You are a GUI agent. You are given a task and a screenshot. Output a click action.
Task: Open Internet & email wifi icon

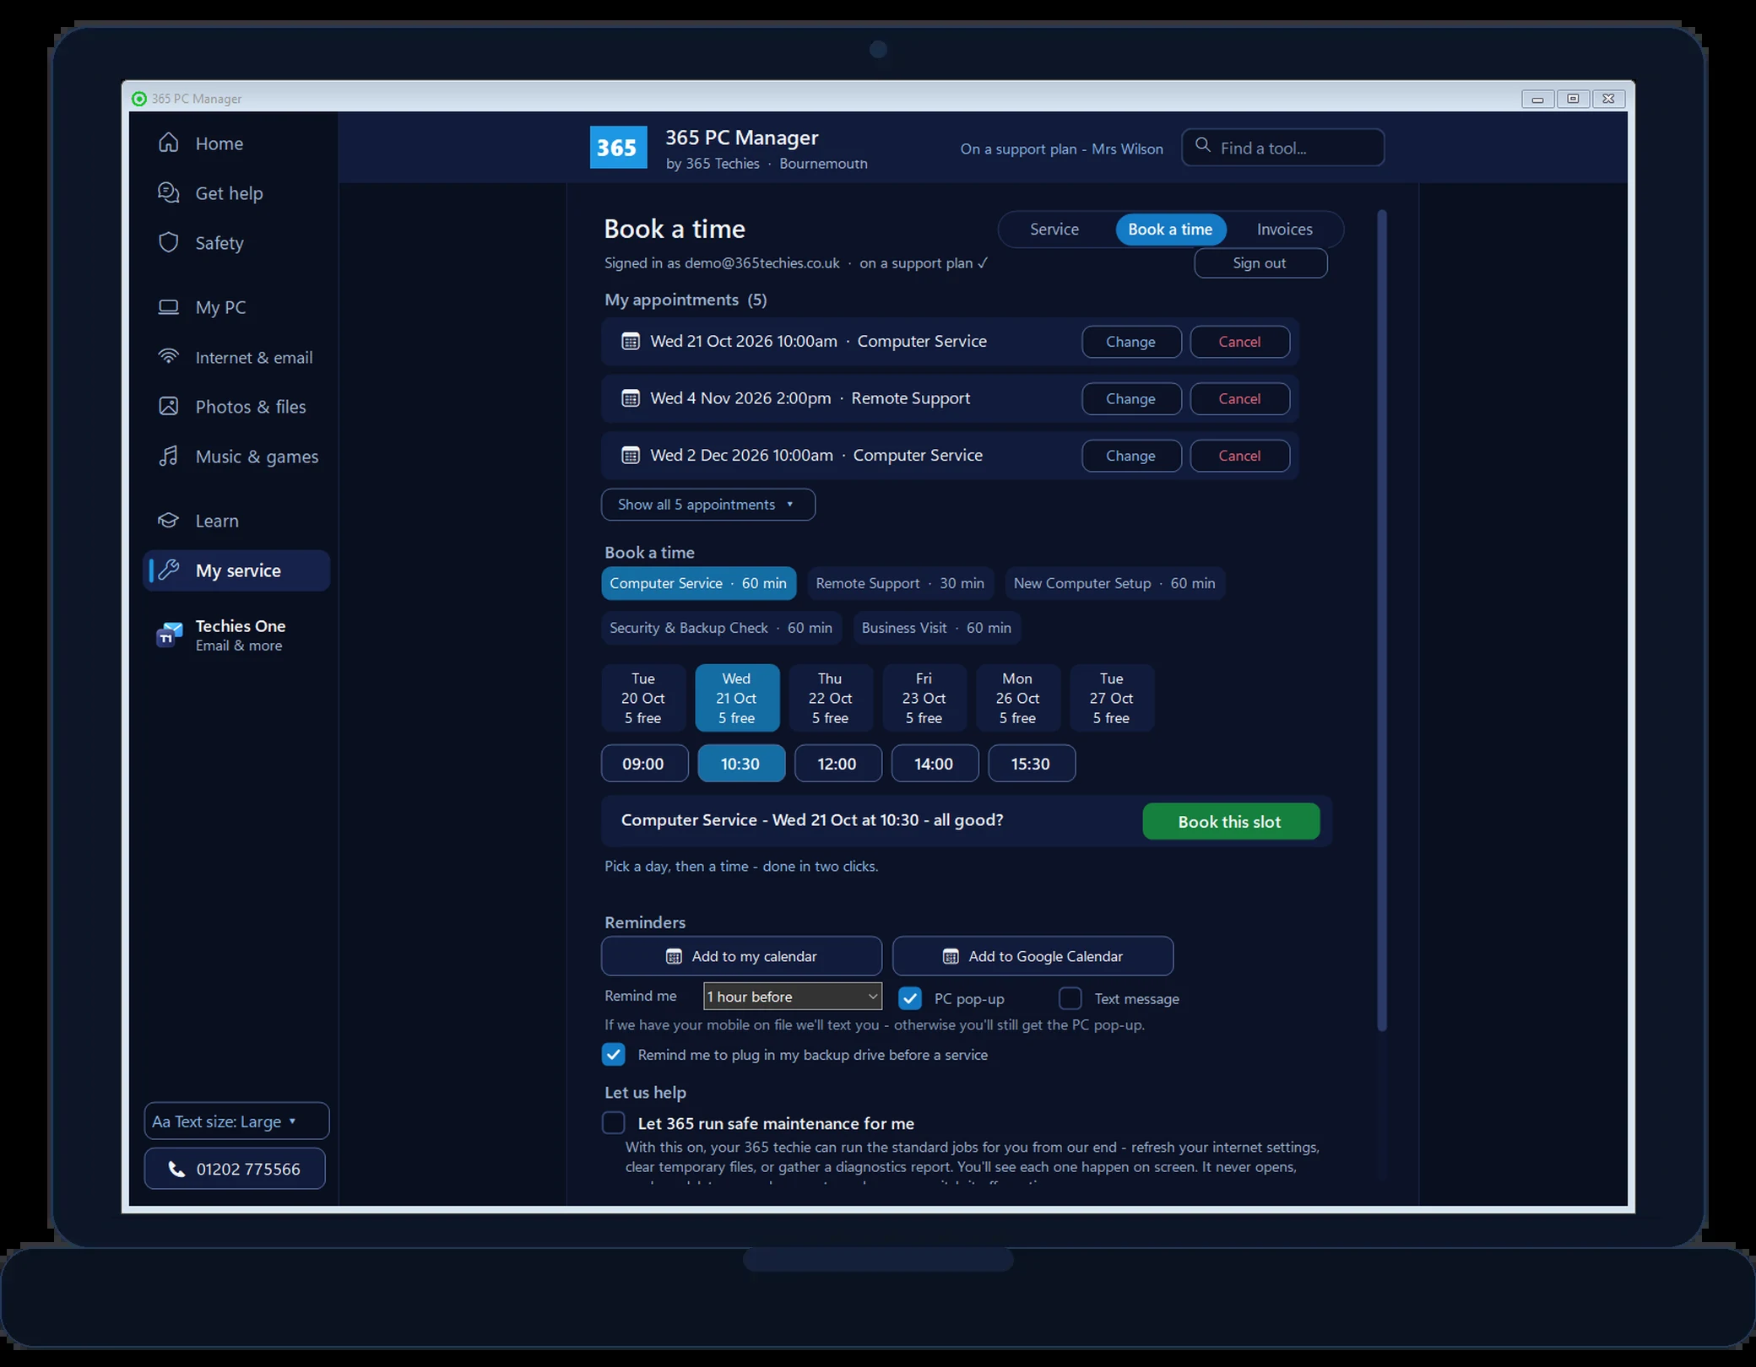point(169,356)
